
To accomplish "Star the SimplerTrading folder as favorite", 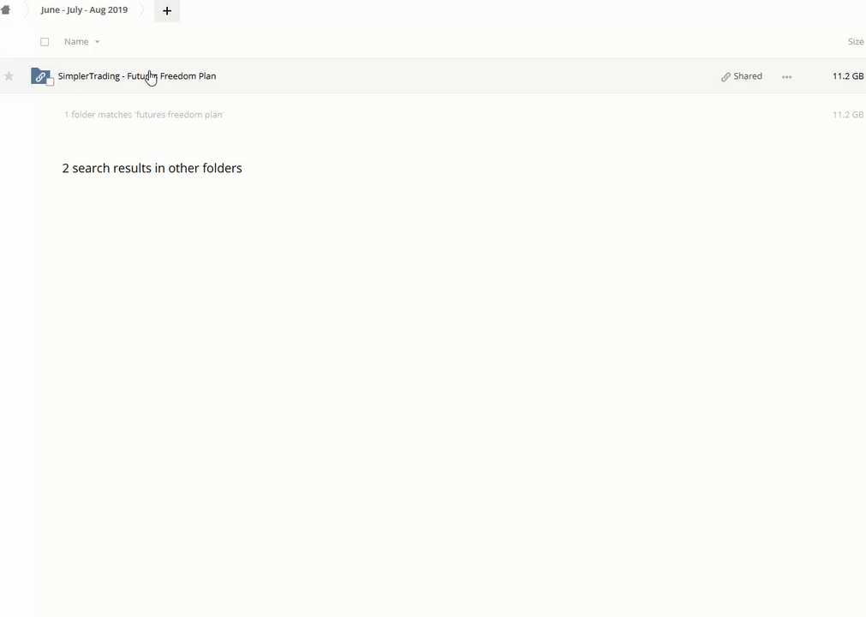I will click(9, 76).
